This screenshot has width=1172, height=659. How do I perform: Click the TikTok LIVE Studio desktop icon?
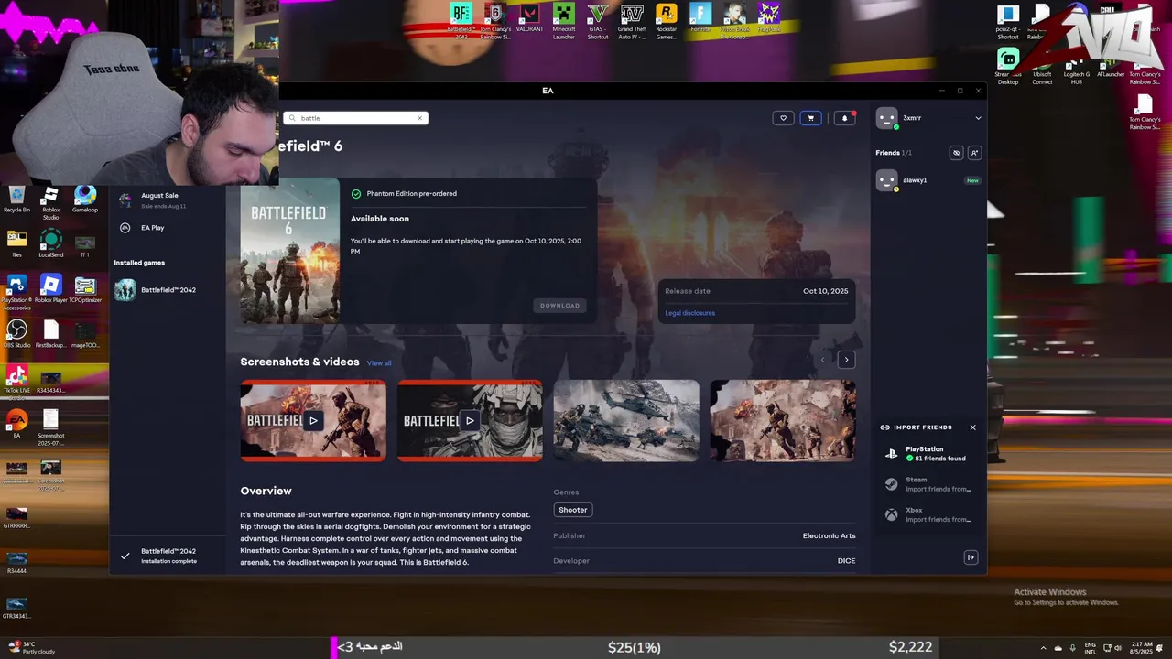click(x=16, y=382)
